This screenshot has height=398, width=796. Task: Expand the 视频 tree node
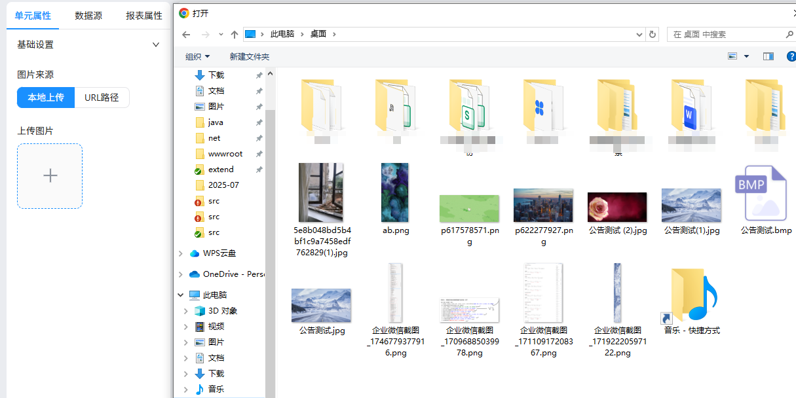186,327
